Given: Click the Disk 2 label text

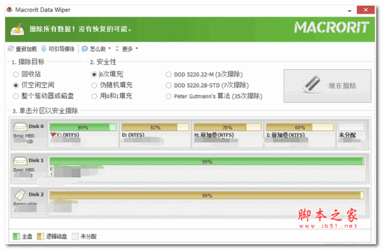Looking at the screenshot, I should tap(36, 194).
